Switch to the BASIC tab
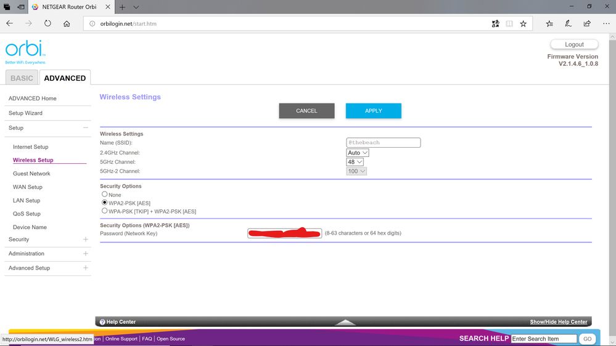Image resolution: width=616 pixels, height=346 pixels. coord(22,78)
